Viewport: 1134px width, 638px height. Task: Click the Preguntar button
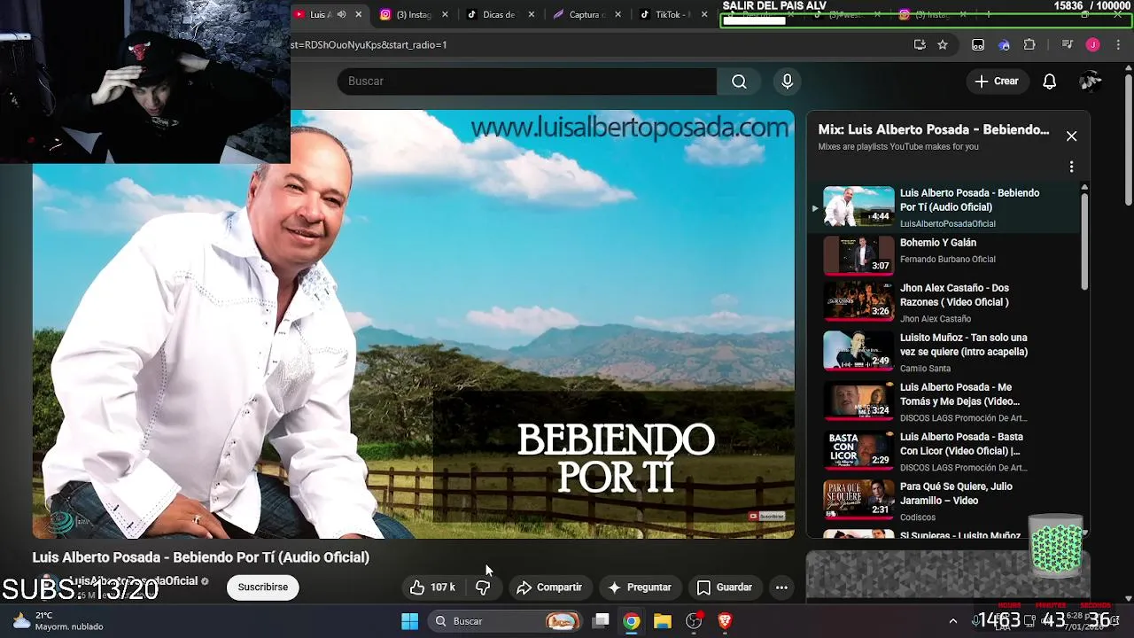pos(640,587)
